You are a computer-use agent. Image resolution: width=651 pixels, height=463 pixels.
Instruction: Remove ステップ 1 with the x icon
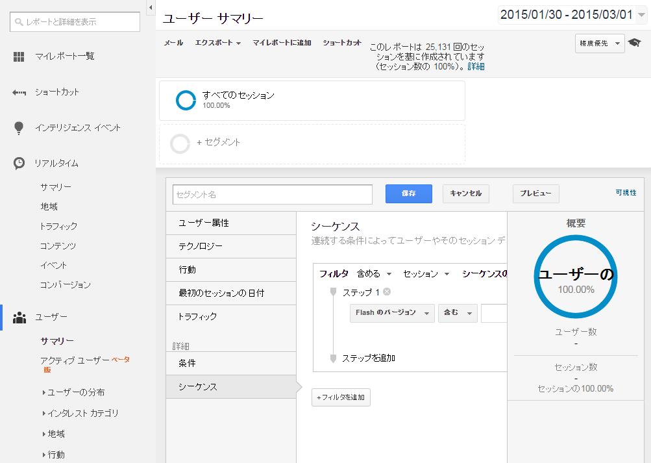(x=387, y=292)
